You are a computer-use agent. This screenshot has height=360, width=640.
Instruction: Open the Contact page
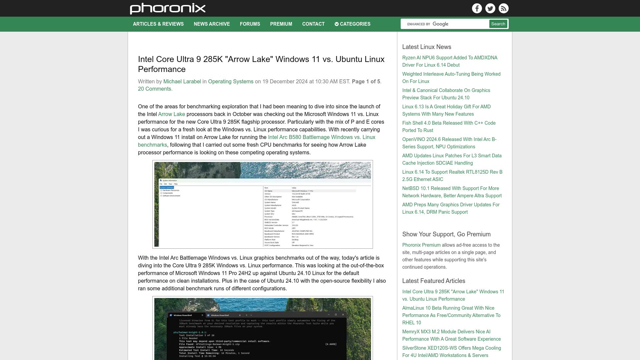[313, 24]
